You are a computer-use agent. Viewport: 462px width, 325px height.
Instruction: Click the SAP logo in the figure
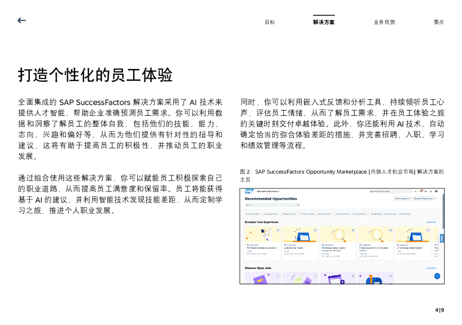249,192
